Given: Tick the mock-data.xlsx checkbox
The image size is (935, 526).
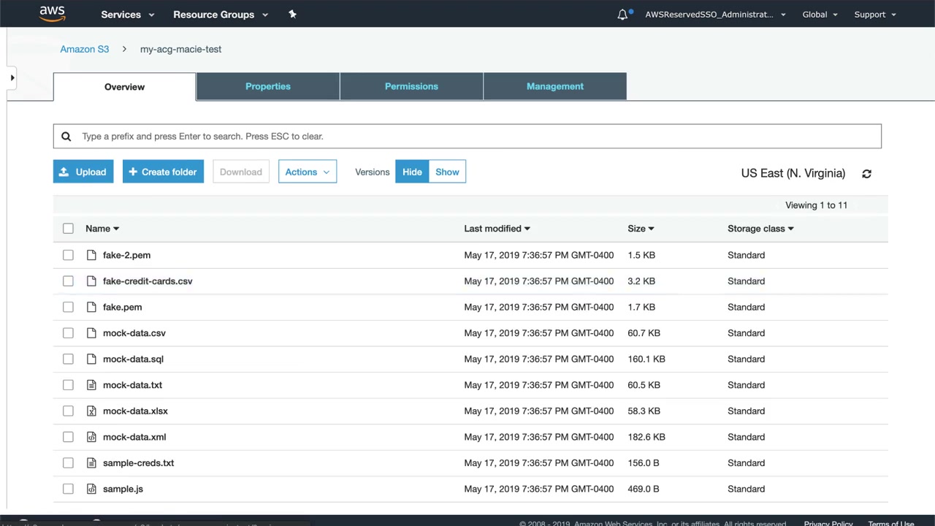Looking at the screenshot, I should [68, 411].
